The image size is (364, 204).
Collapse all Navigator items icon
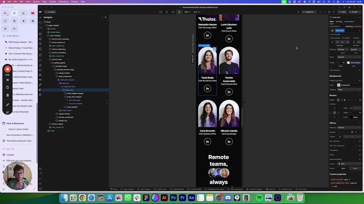tap(102, 17)
